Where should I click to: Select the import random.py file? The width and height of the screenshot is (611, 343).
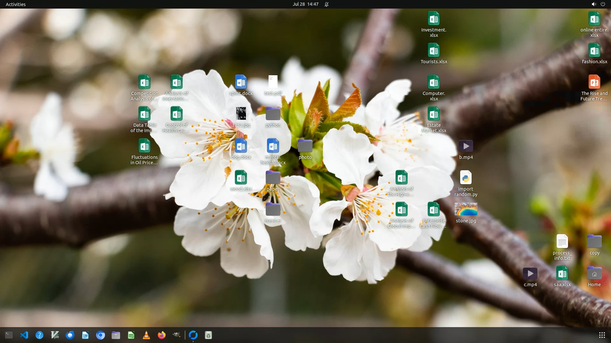click(x=466, y=178)
